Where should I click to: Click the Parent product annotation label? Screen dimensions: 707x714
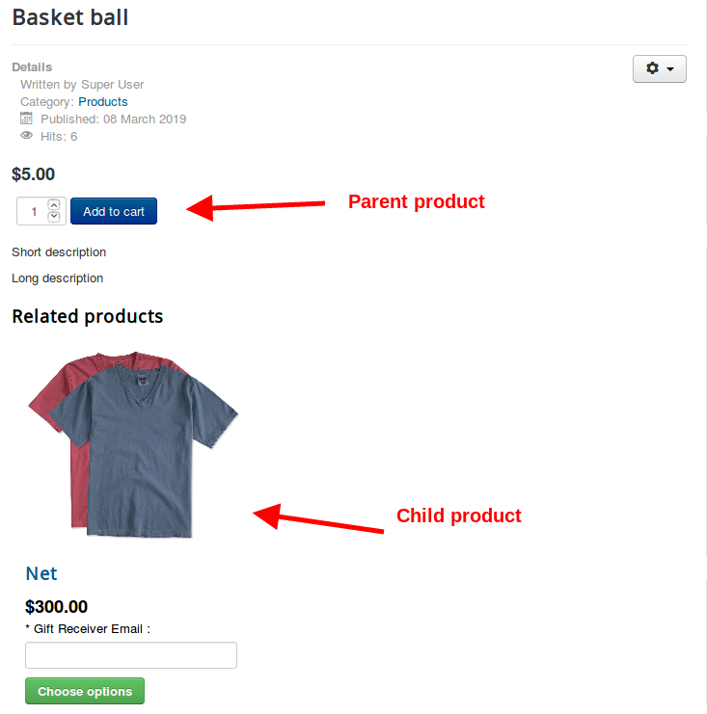coord(416,201)
